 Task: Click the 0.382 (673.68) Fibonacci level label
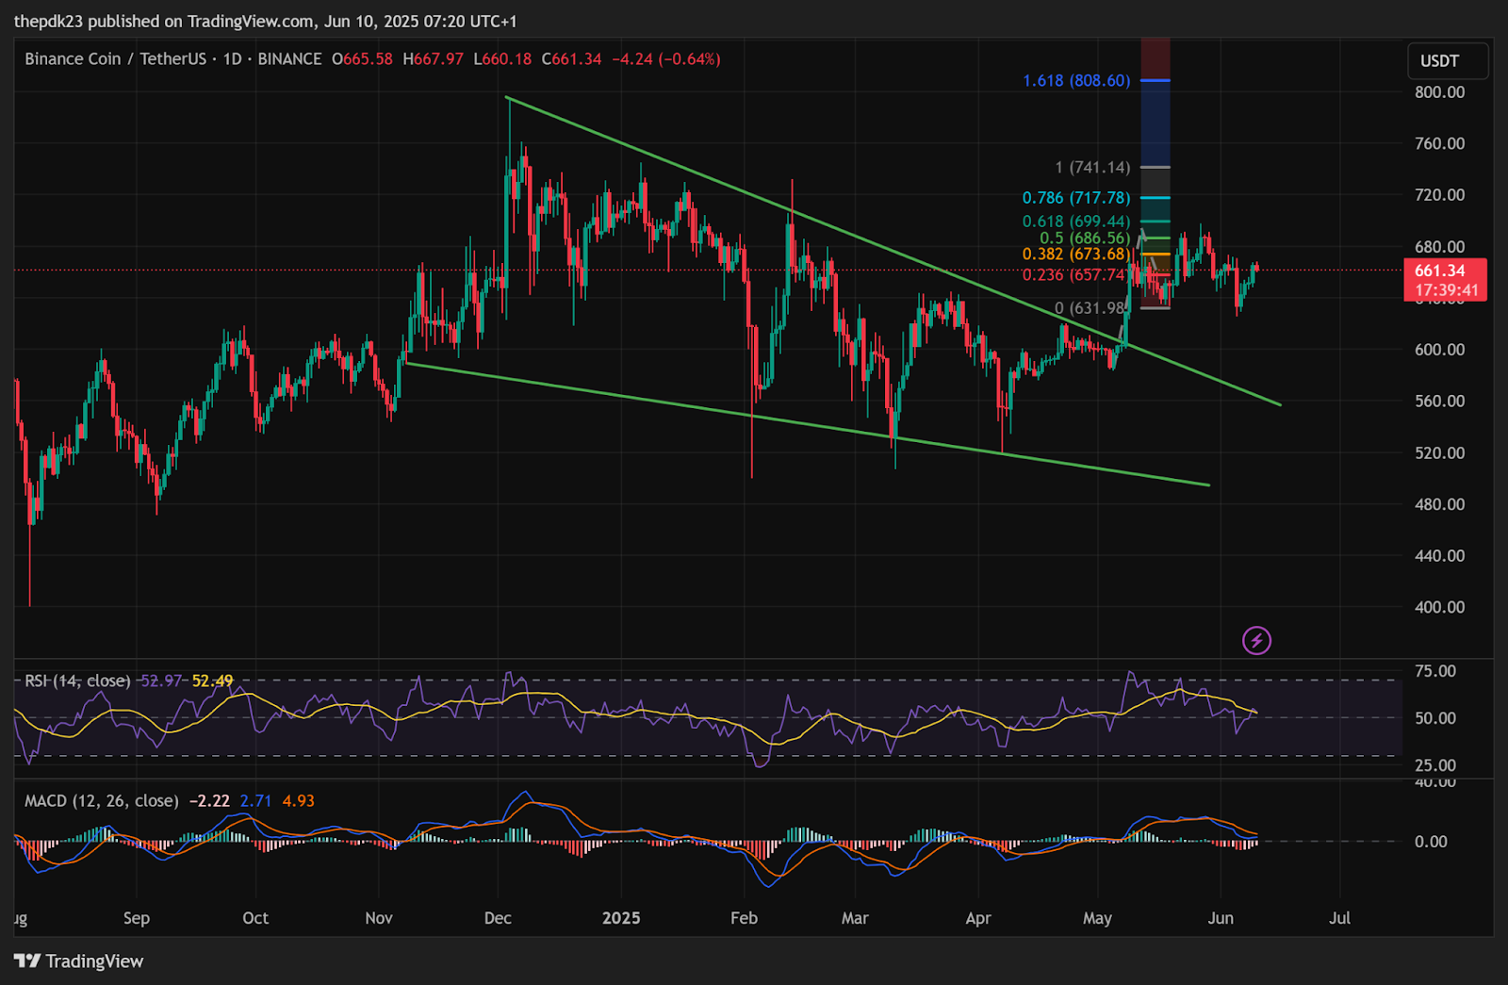1076,254
